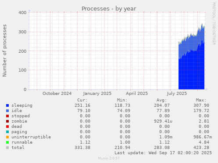The width and height of the screenshot is (218, 163).
Task: Click the 100 y-axis value
Action: pos(22,70)
